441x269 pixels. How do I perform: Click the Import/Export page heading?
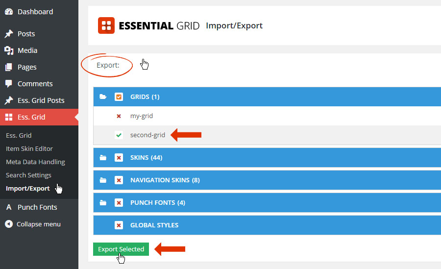click(234, 25)
